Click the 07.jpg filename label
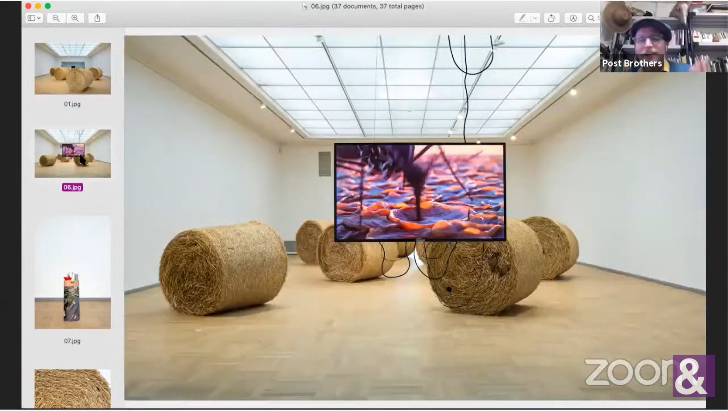The width and height of the screenshot is (728, 411). click(72, 341)
